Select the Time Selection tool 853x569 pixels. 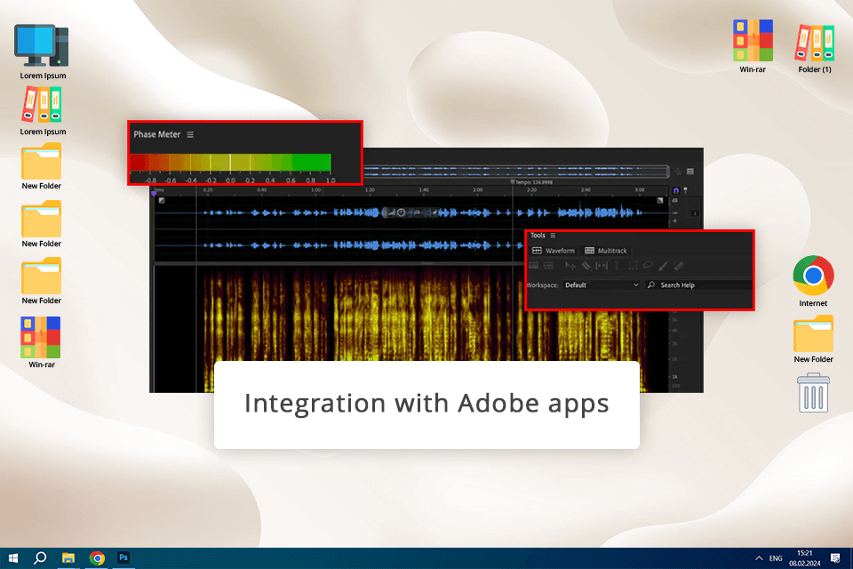617,266
